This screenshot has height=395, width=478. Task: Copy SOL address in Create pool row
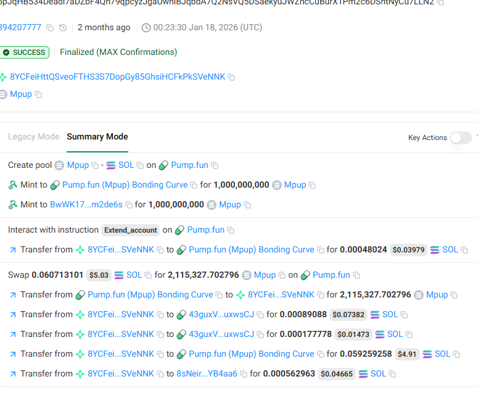pos(140,165)
